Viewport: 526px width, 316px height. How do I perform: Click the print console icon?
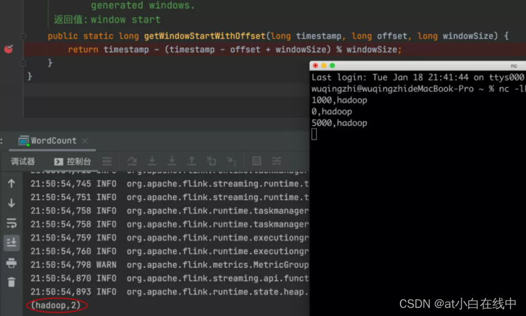pos(11,263)
